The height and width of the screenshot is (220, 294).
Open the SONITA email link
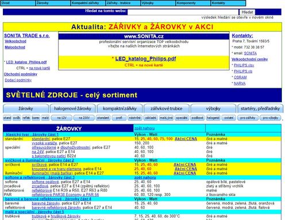(x=250, y=53)
